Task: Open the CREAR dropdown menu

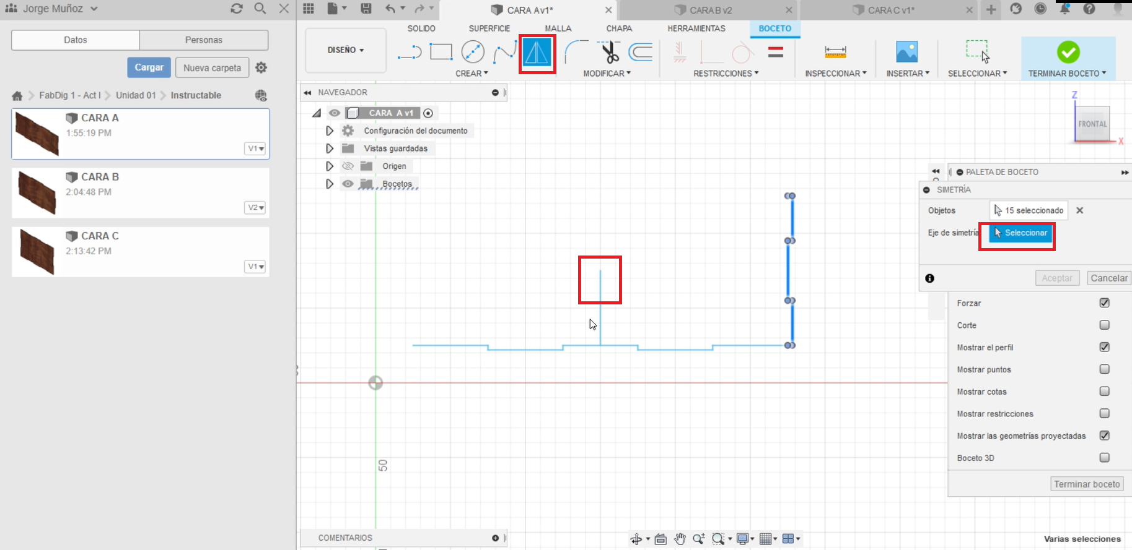Action: (x=472, y=73)
